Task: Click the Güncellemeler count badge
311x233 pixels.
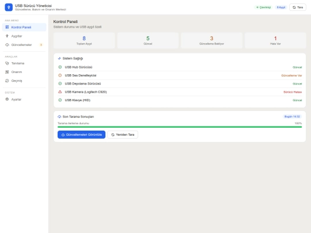Action: click(x=41, y=45)
